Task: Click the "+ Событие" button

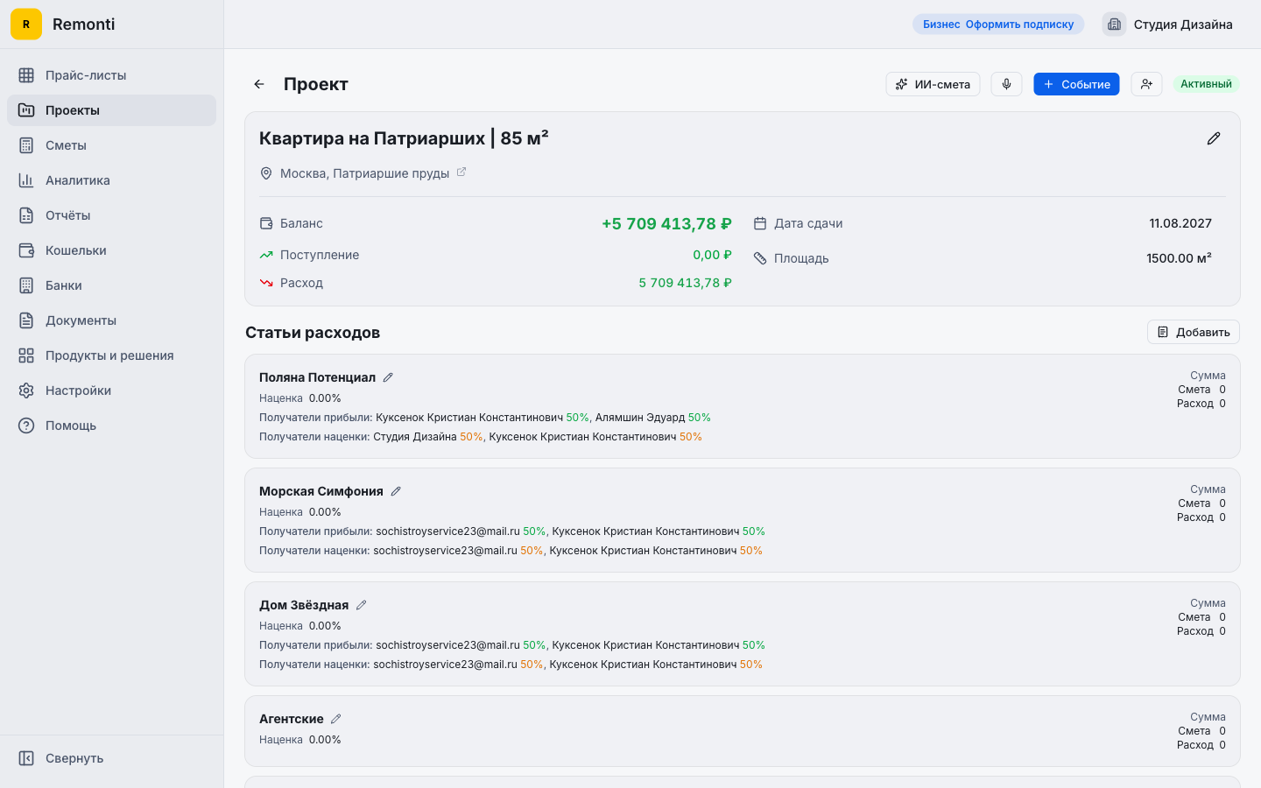Action: [x=1076, y=83]
